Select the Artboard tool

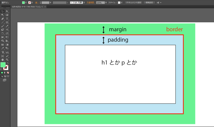(x=2, y=56)
